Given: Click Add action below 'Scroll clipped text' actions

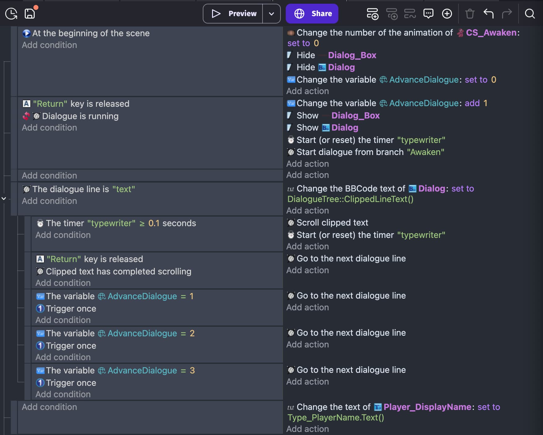Looking at the screenshot, I should tap(307, 247).
